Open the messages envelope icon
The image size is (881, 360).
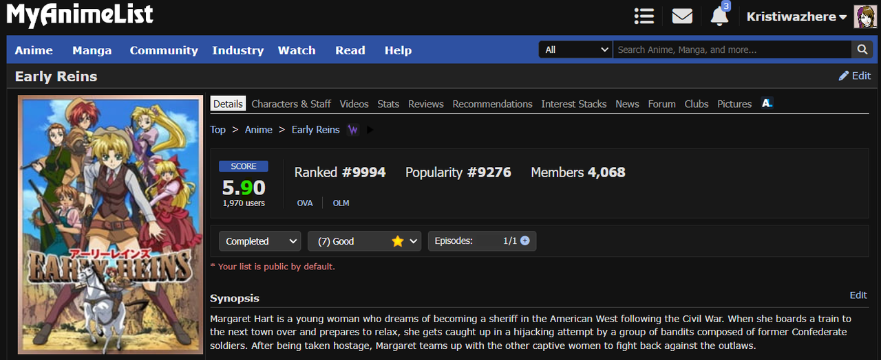click(682, 16)
